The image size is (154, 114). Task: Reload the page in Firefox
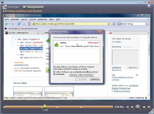point(19,24)
